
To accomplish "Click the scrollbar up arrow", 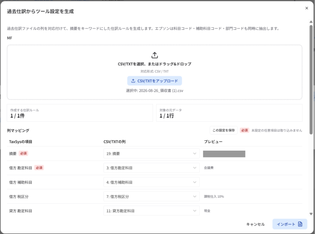I will [311, 22].
